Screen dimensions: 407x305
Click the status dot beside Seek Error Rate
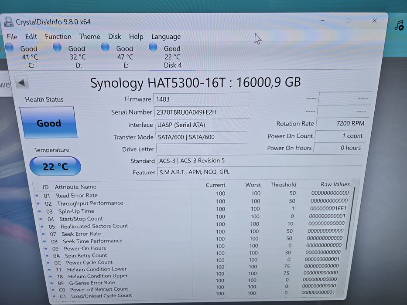click(43, 234)
